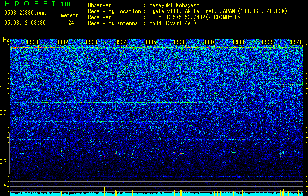
Task: Click the kHz axis unit label
Action: pyautogui.click(x=4, y=40)
